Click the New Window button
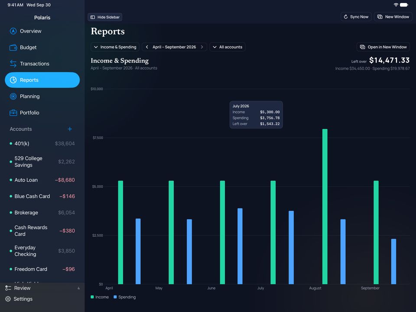Screen dimensions: 416x312 tap(393, 17)
